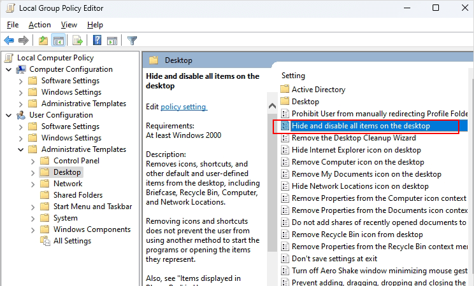
Task: Click the Export List toolbar icon
Action: tap(78, 40)
